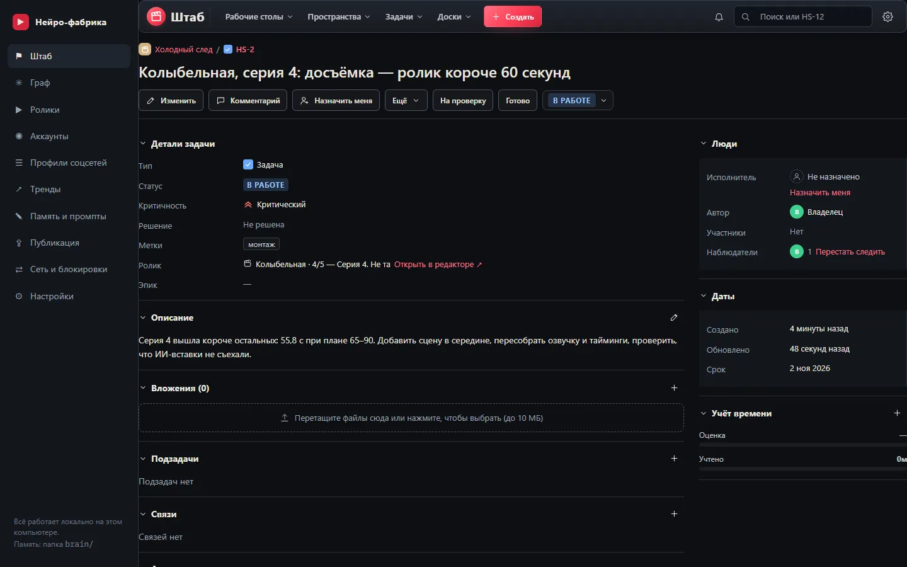Open settings gear in top bar
907x567 pixels.
point(888,17)
